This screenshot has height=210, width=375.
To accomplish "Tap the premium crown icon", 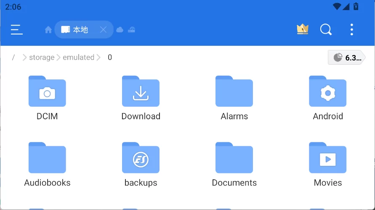I will (x=303, y=29).
